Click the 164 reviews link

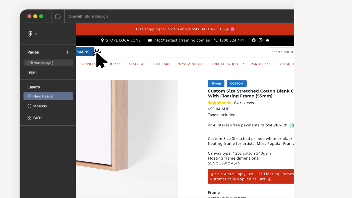point(243,103)
